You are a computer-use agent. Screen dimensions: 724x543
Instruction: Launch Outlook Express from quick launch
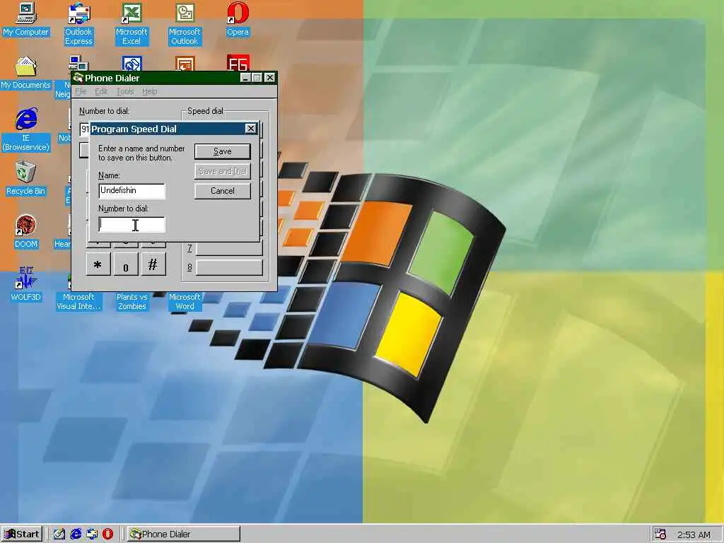(92, 535)
